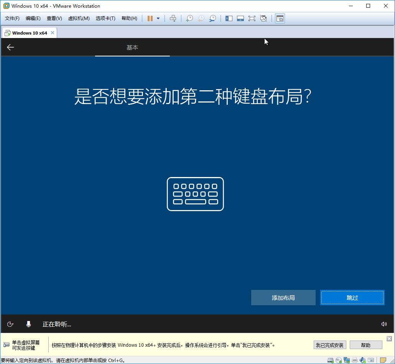Screen dimensions: 395x364
Task: Click the 添加布局 button
Action: coord(283,297)
